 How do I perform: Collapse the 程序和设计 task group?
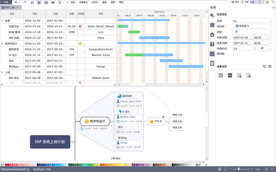click(x=2, y=43)
